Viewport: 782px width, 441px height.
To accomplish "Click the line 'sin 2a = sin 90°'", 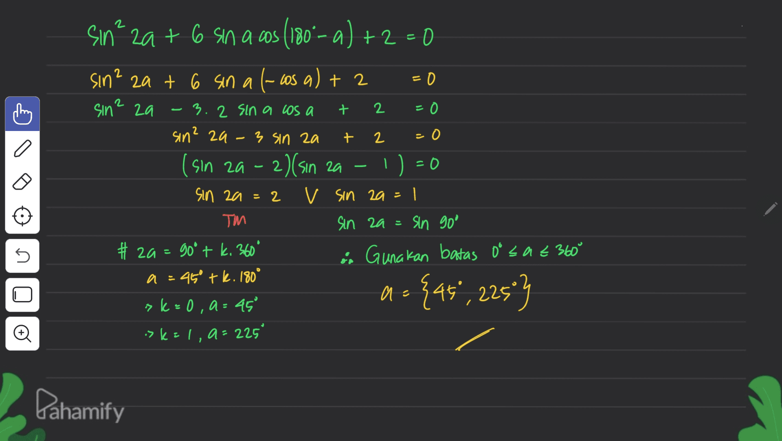I will [398, 223].
